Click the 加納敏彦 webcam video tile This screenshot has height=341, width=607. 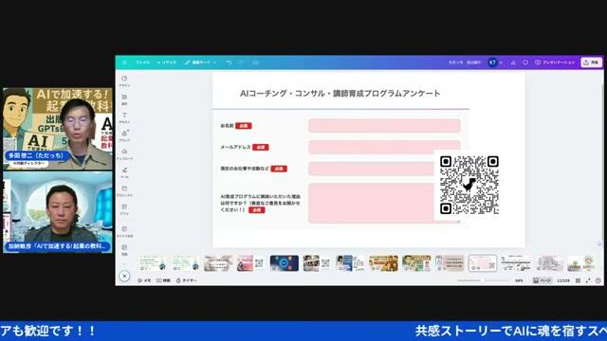click(x=58, y=212)
